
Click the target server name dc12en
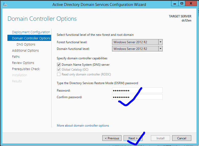tap(186, 20)
